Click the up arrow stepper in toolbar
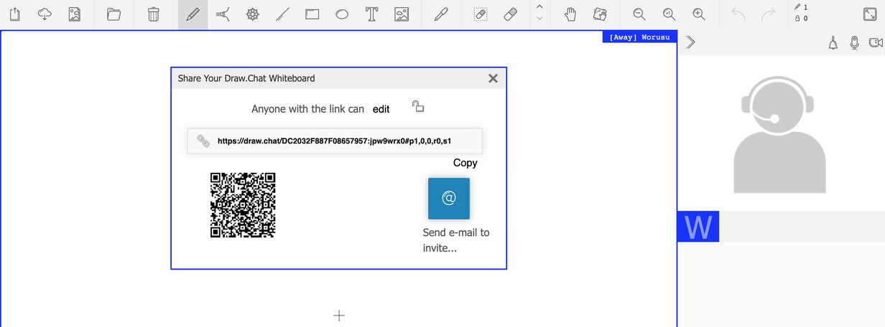This screenshot has height=327, width=885. (539, 8)
